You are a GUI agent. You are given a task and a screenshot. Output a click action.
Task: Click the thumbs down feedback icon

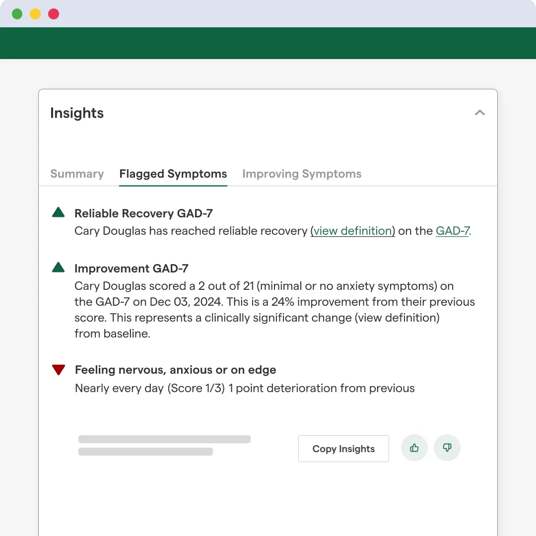coord(447,448)
